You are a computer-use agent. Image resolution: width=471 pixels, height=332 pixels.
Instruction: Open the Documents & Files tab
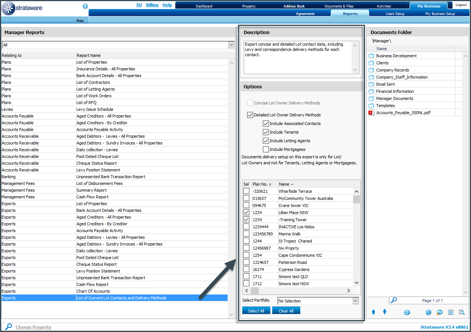point(338,6)
